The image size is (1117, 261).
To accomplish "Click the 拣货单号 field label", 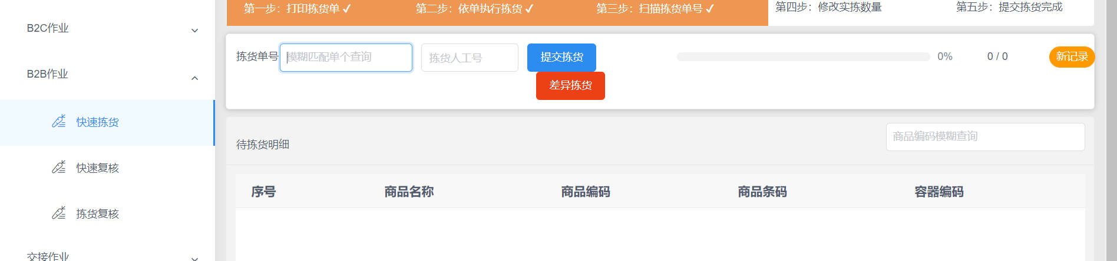I will [257, 56].
